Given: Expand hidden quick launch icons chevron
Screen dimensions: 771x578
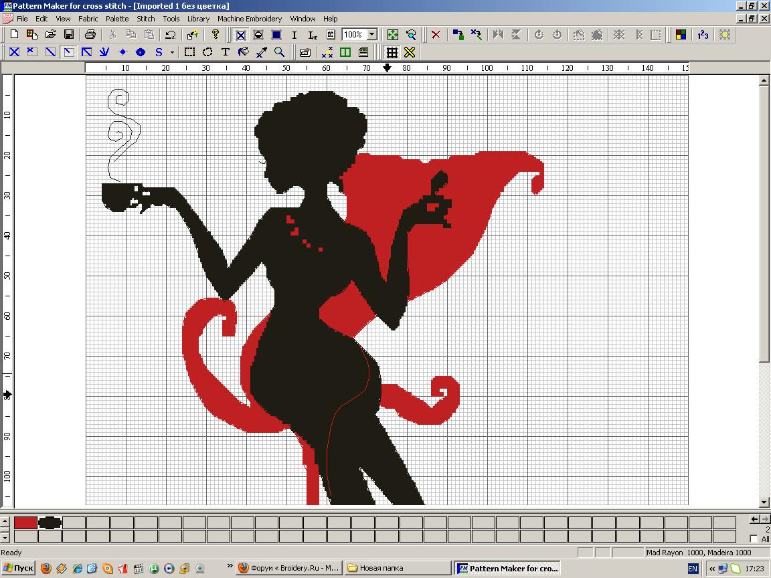Looking at the screenshot, I should pos(230,566).
